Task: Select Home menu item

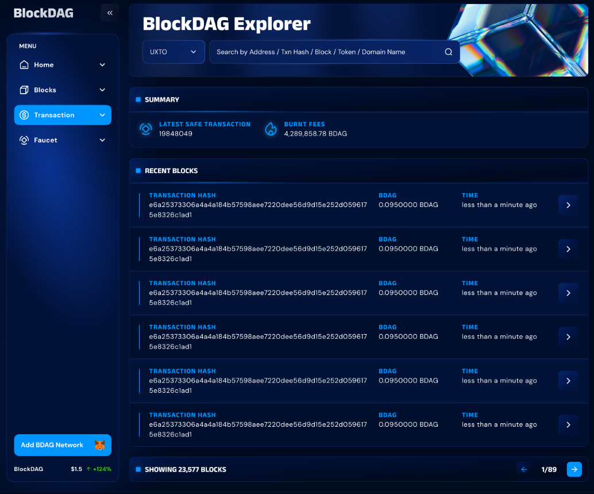Action: (x=63, y=65)
